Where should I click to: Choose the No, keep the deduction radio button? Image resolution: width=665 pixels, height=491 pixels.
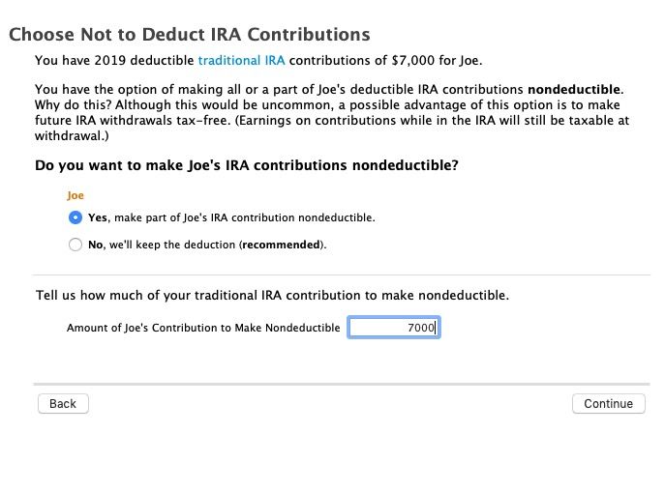76,245
